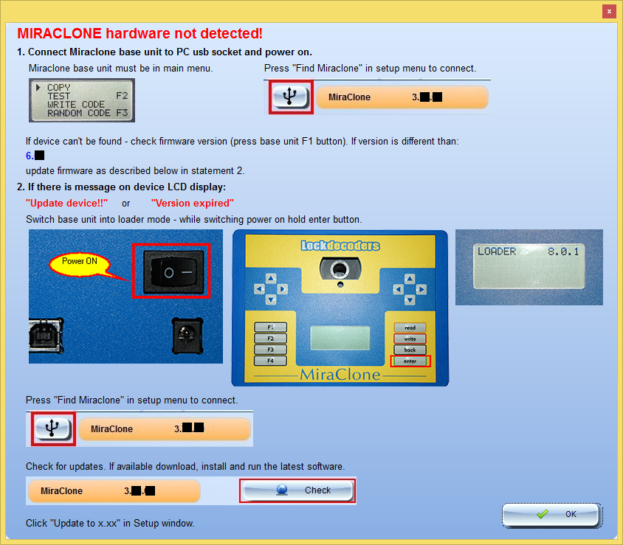
Task: Click the blue firmware version number "6."
Action: [x=30, y=156]
